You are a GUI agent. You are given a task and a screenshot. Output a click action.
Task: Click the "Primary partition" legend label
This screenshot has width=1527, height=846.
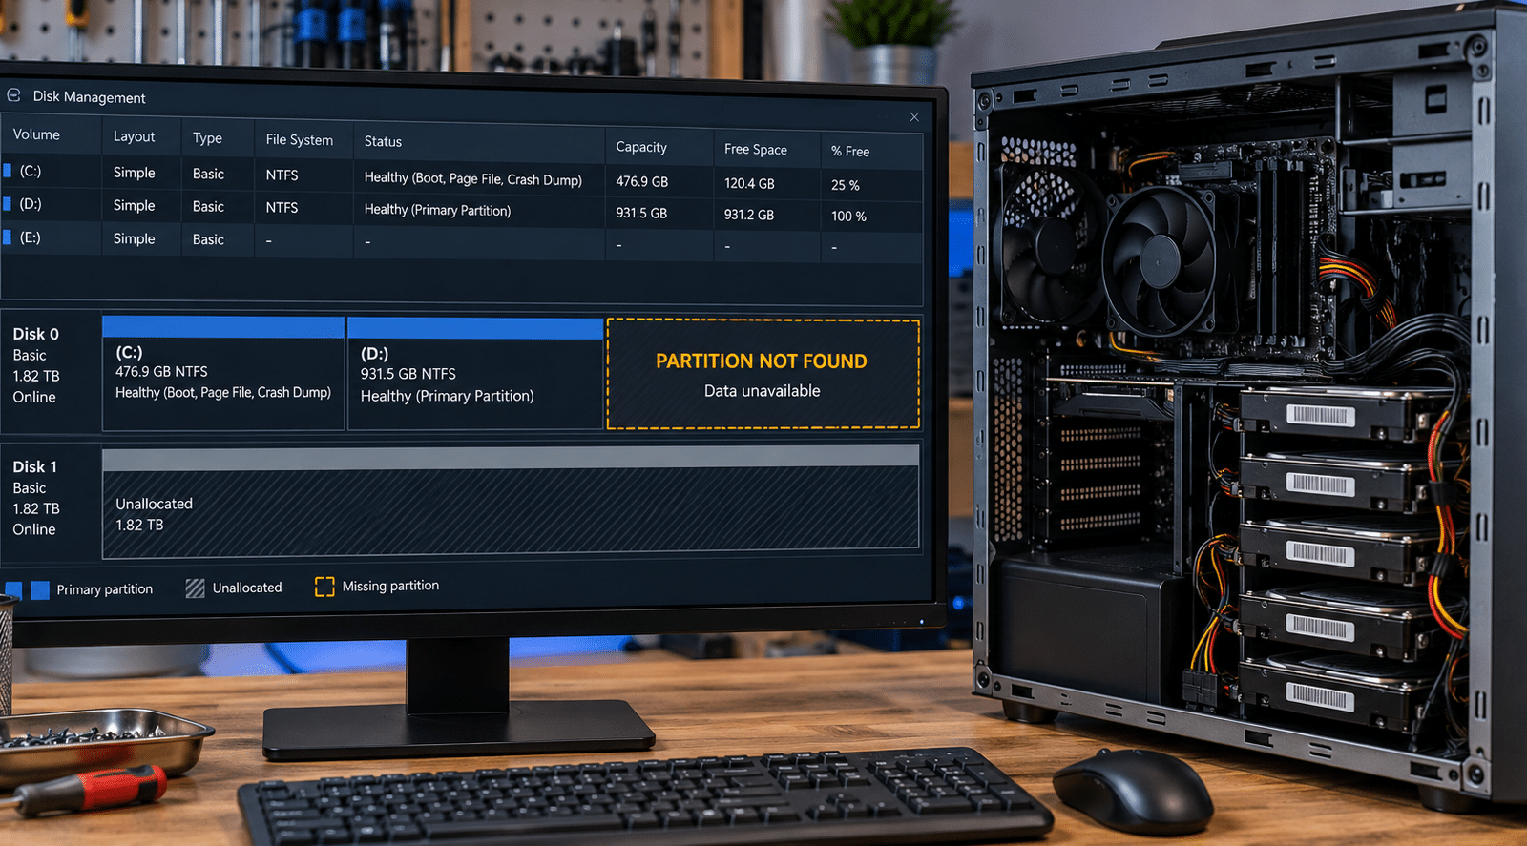click(x=104, y=589)
